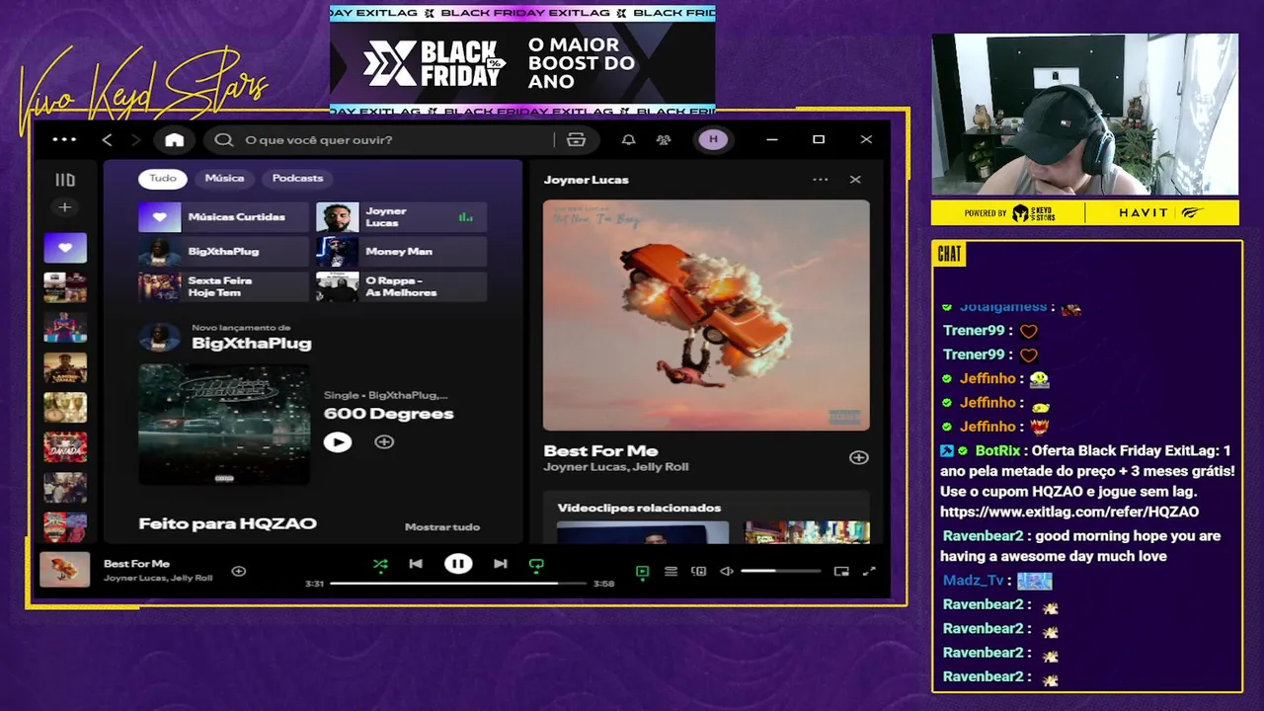This screenshot has height=711, width=1264.
Task: Click the now-playing cover in bottom bar
Action: point(65,570)
